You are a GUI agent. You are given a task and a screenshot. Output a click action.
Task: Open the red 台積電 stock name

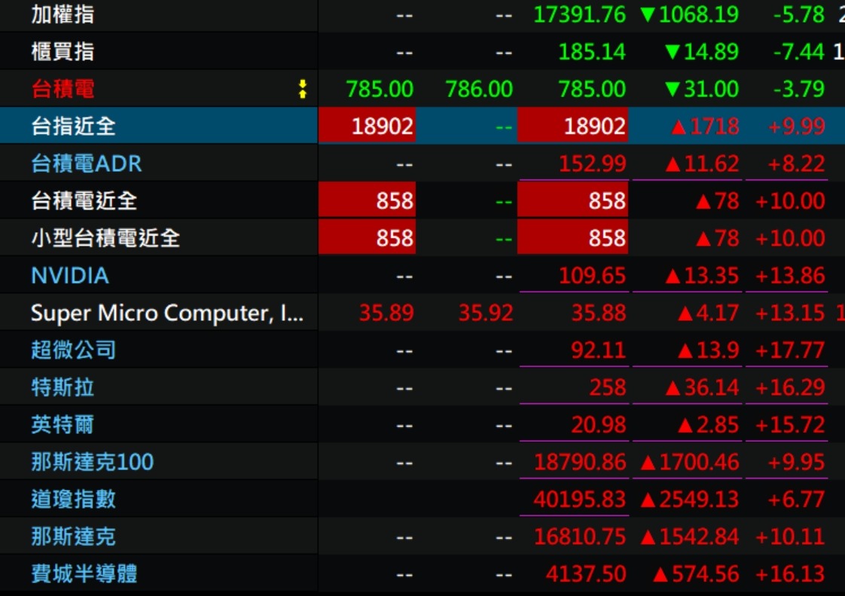(x=63, y=89)
